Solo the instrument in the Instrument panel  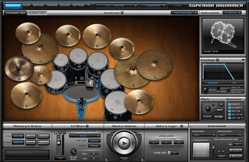[219, 151]
